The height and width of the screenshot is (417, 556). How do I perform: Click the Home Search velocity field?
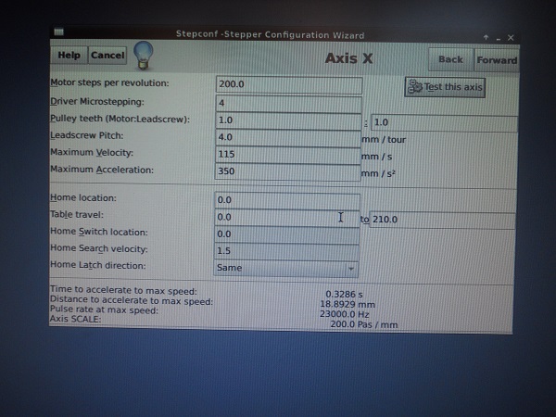pyautogui.click(x=286, y=251)
